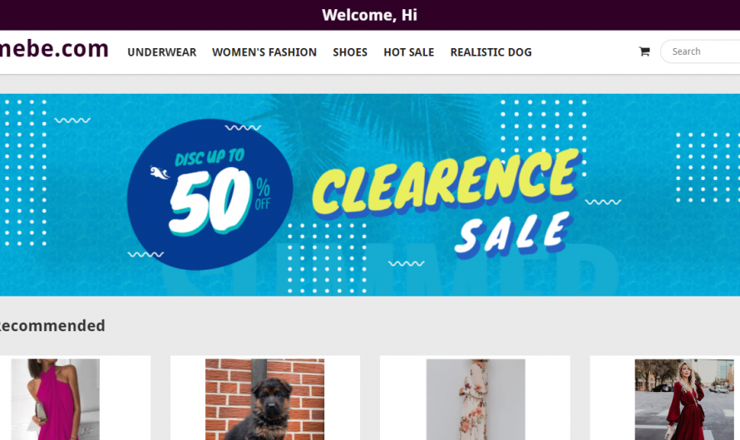Image resolution: width=740 pixels, height=440 pixels.
Task: Open the pink halter dress product
Action: [x=55, y=399]
